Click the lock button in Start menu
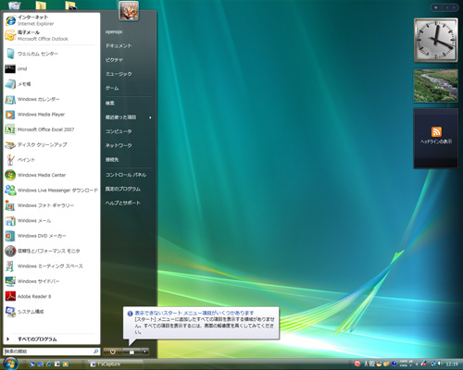This screenshot has height=370, width=463. pyautogui.click(x=131, y=351)
